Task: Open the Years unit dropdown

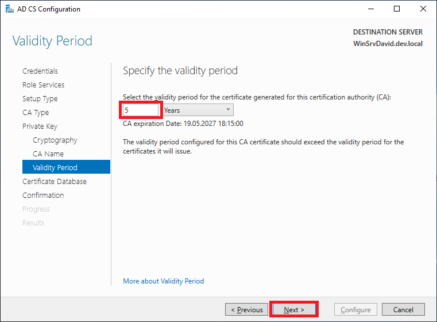Action: coord(198,110)
